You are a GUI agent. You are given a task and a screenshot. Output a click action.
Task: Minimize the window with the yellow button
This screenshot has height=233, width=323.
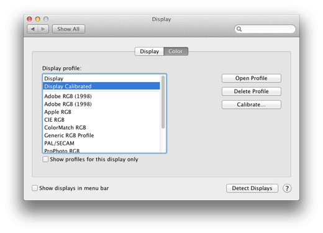(x=38, y=19)
